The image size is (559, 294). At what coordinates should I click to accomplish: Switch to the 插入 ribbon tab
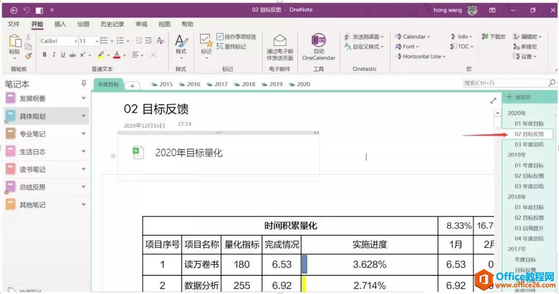pos(60,24)
